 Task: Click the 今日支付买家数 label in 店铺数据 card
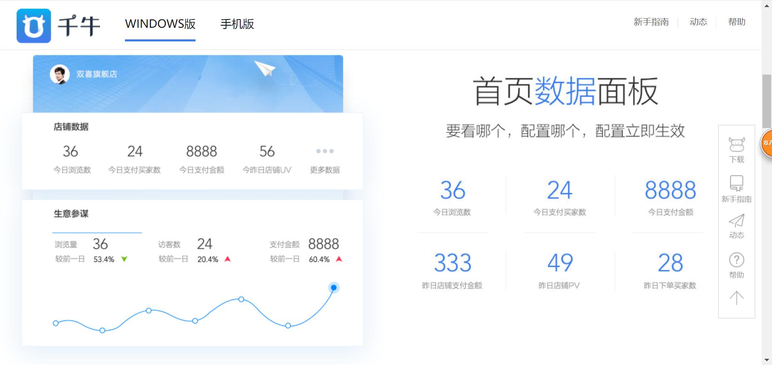point(134,170)
